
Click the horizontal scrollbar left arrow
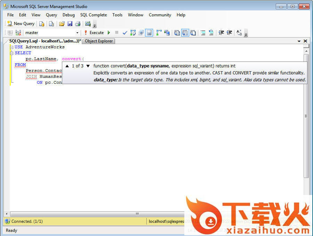click(x=7, y=214)
